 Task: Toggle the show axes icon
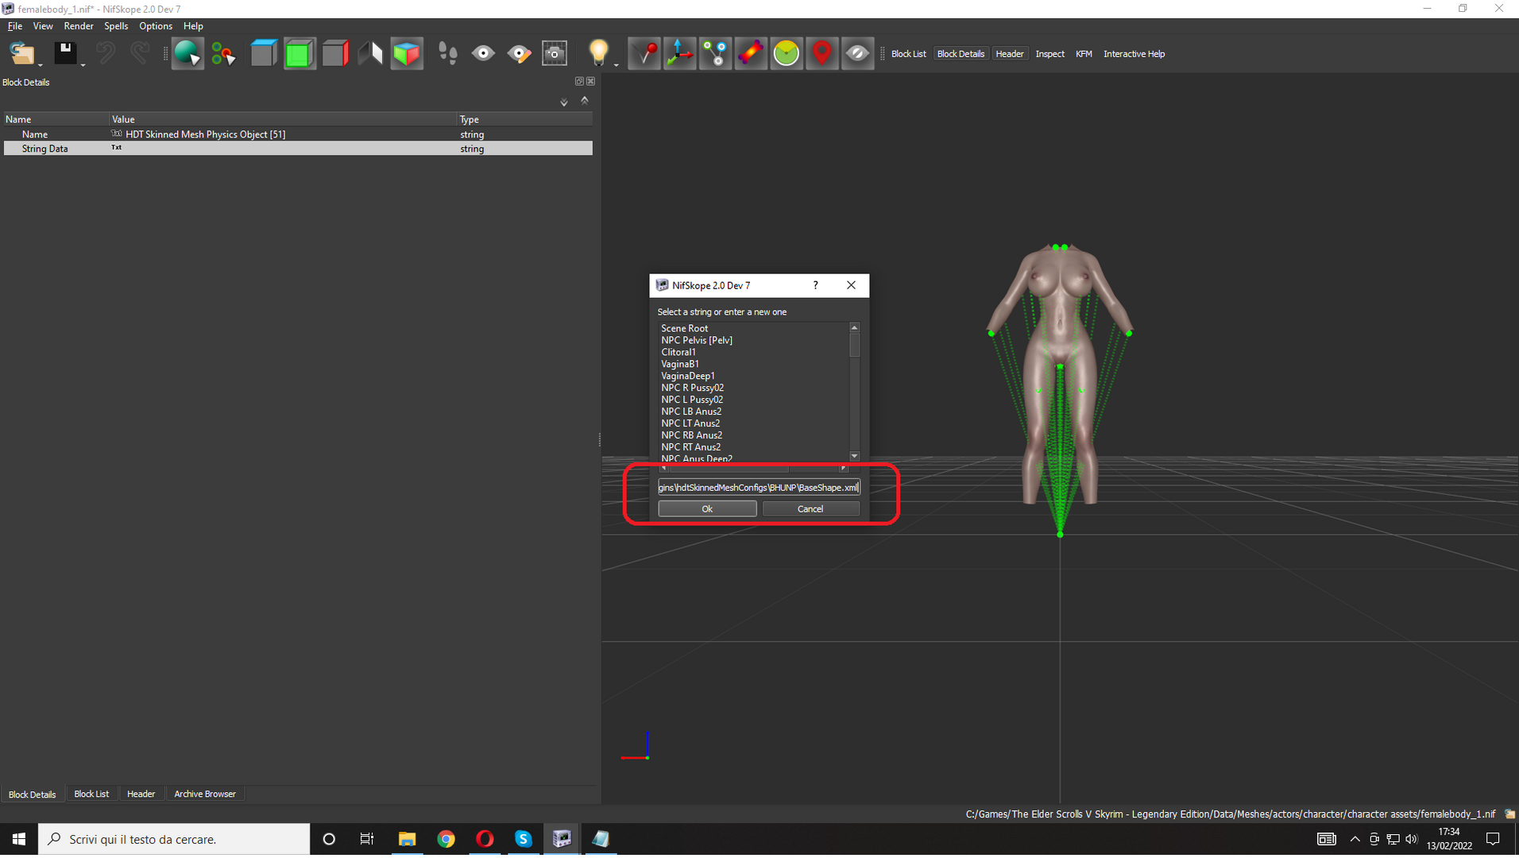[680, 53]
